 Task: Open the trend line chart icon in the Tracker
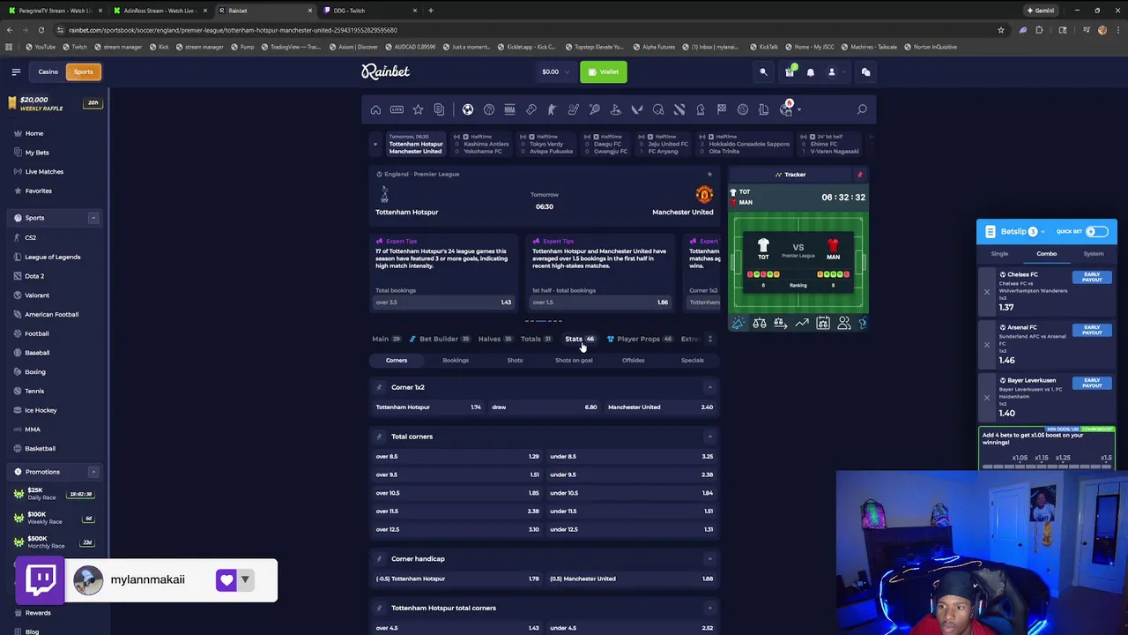tap(802, 324)
